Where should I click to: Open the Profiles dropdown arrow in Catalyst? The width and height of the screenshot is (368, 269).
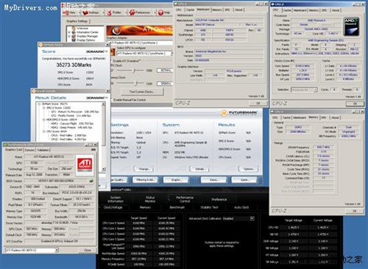(127, 12)
